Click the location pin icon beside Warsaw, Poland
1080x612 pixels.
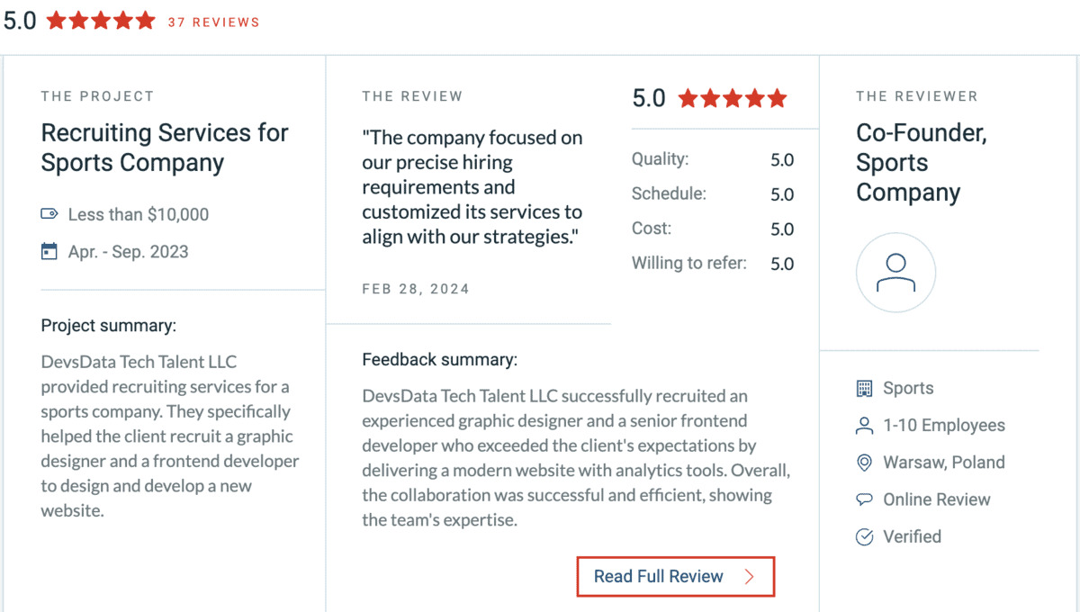tap(864, 463)
